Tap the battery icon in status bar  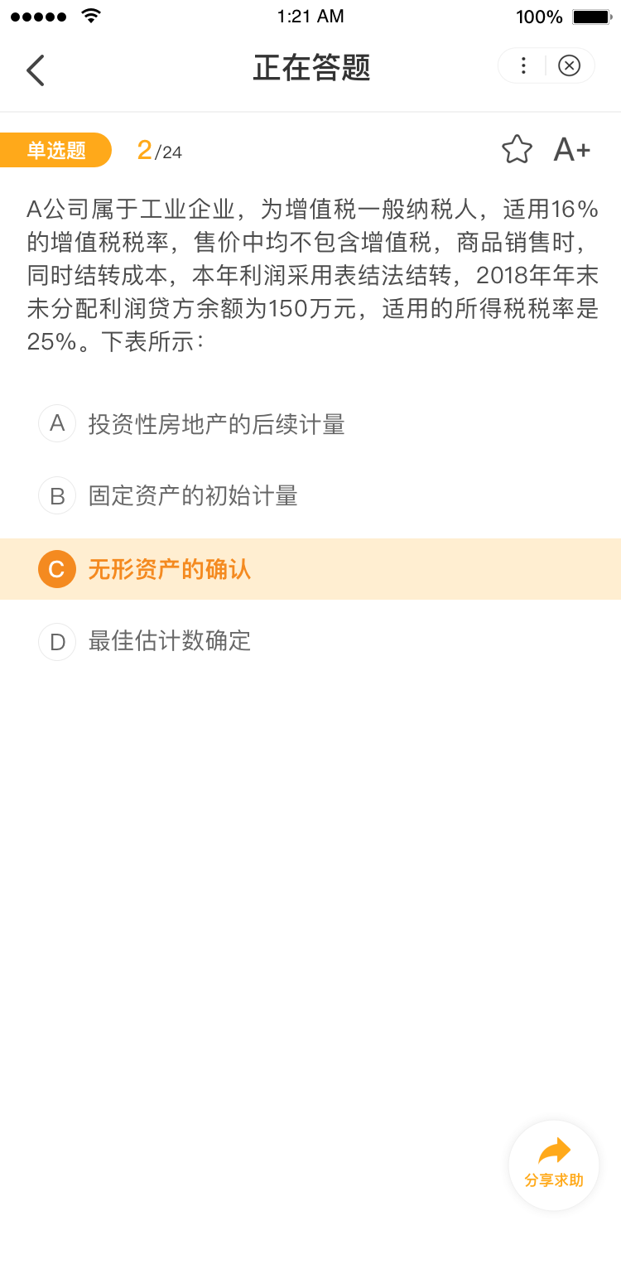591,17
